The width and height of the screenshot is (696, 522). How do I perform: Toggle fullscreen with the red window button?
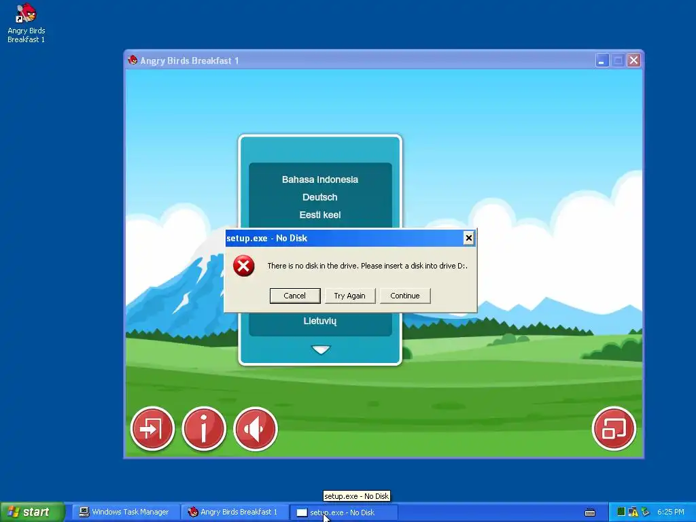click(614, 429)
